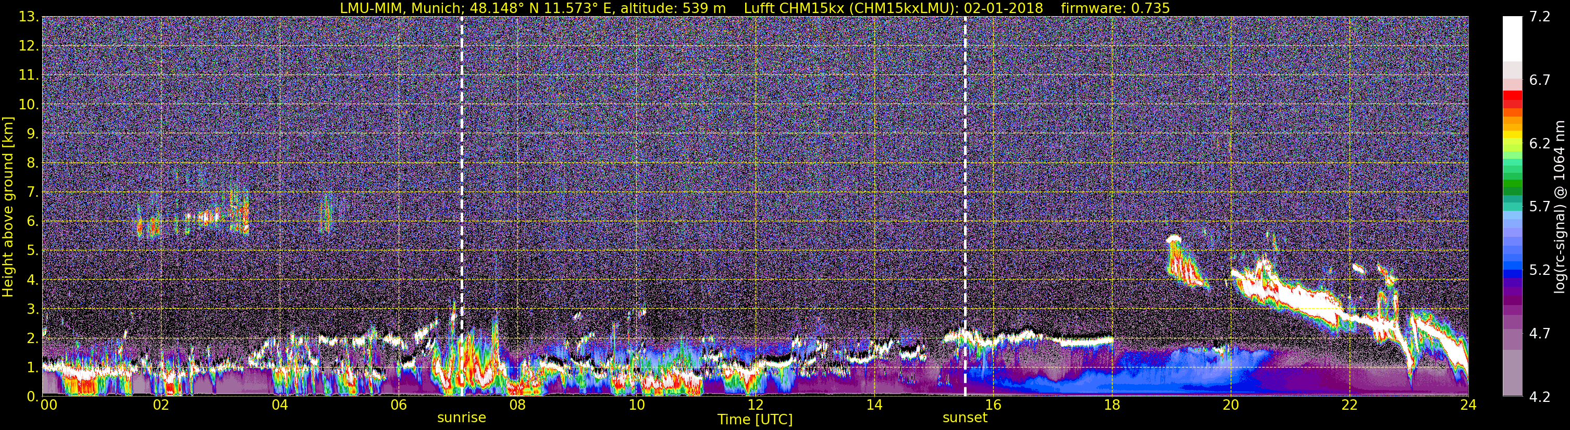Click the colorbar label log(rc-signal) @ 1064 nm
The width and height of the screenshot is (1570, 430).
[1560, 207]
